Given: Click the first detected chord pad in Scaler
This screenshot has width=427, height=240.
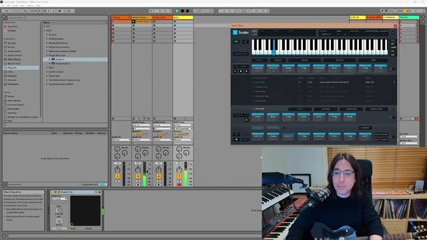Looking at the screenshot, I should [258, 68].
